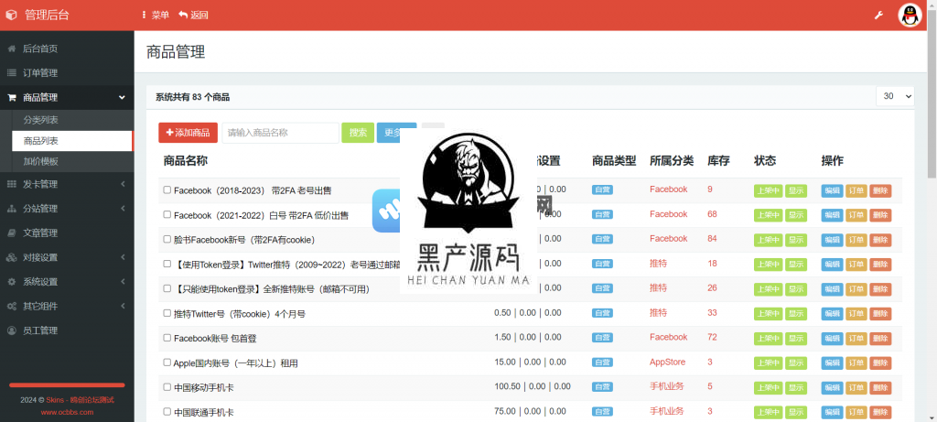Click the 商品名称 column header
The width and height of the screenshot is (937, 422).
pos(185,161)
